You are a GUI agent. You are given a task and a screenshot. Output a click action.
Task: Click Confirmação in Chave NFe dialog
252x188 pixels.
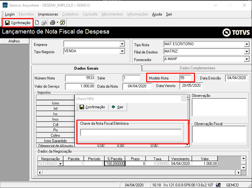coord(92,107)
